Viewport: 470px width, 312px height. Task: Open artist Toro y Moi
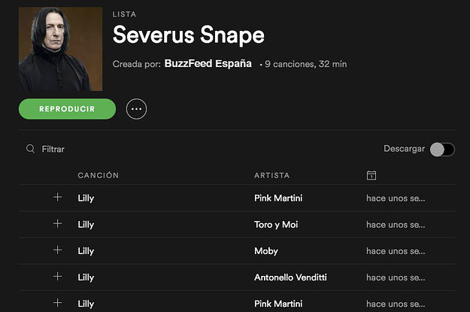point(276,224)
